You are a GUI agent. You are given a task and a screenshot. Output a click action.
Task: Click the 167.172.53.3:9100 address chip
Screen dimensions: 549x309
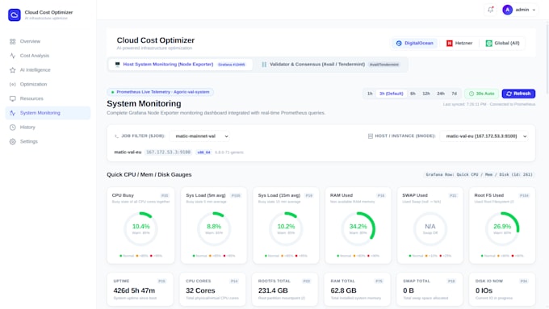pos(169,152)
